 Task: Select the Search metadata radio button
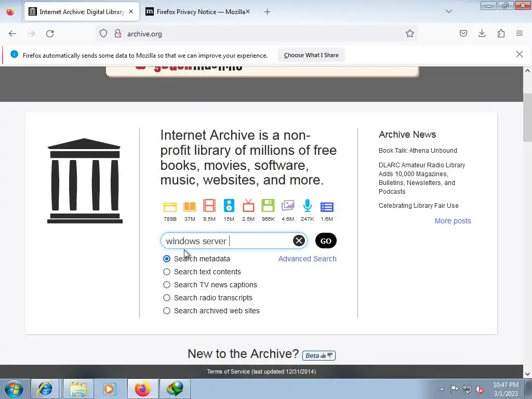click(x=167, y=259)
